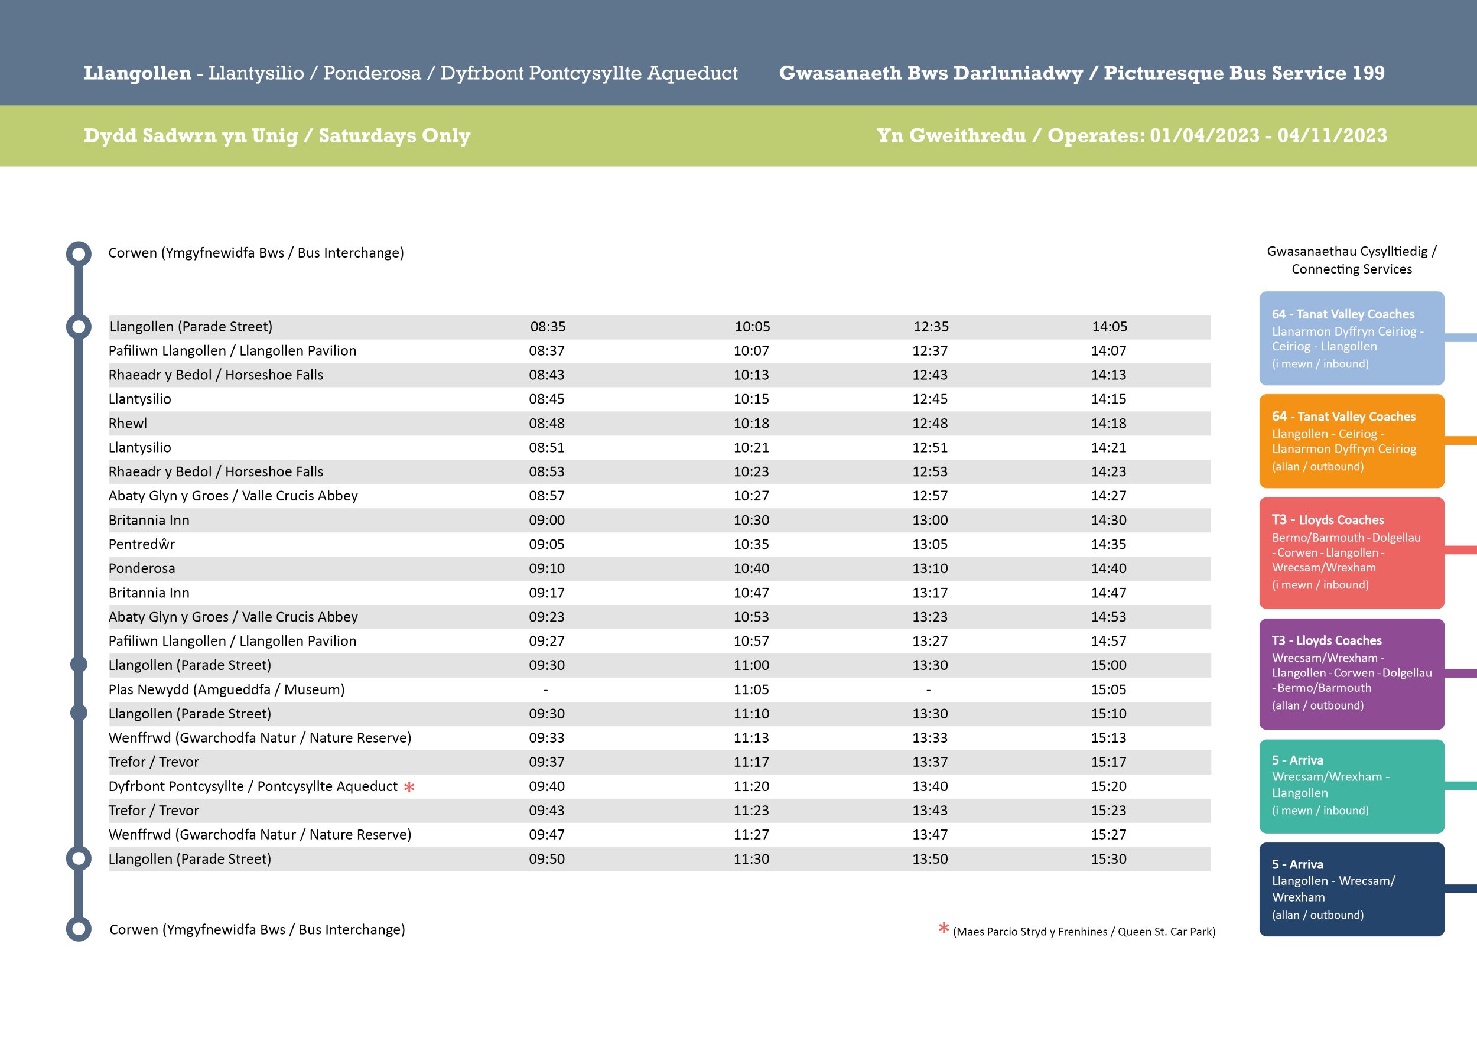Open the purple T3 Lloyds Coaches outbound card

pyautogui.click(x=1352, y=674)
